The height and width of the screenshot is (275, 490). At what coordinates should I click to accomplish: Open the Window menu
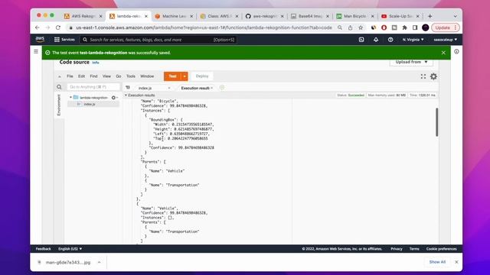[x=147, y=76]
